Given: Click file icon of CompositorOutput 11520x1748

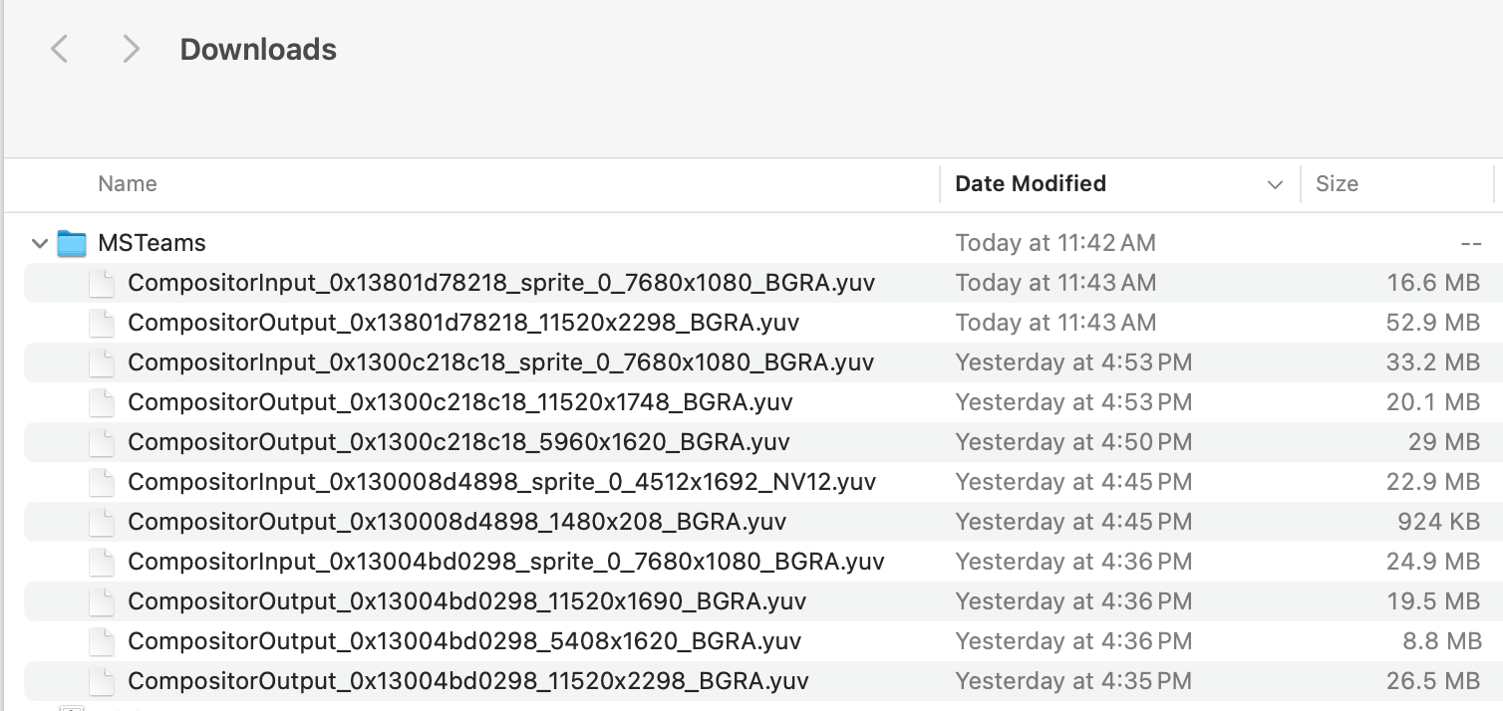Looking at the screenshot, I should pos(102,402).
